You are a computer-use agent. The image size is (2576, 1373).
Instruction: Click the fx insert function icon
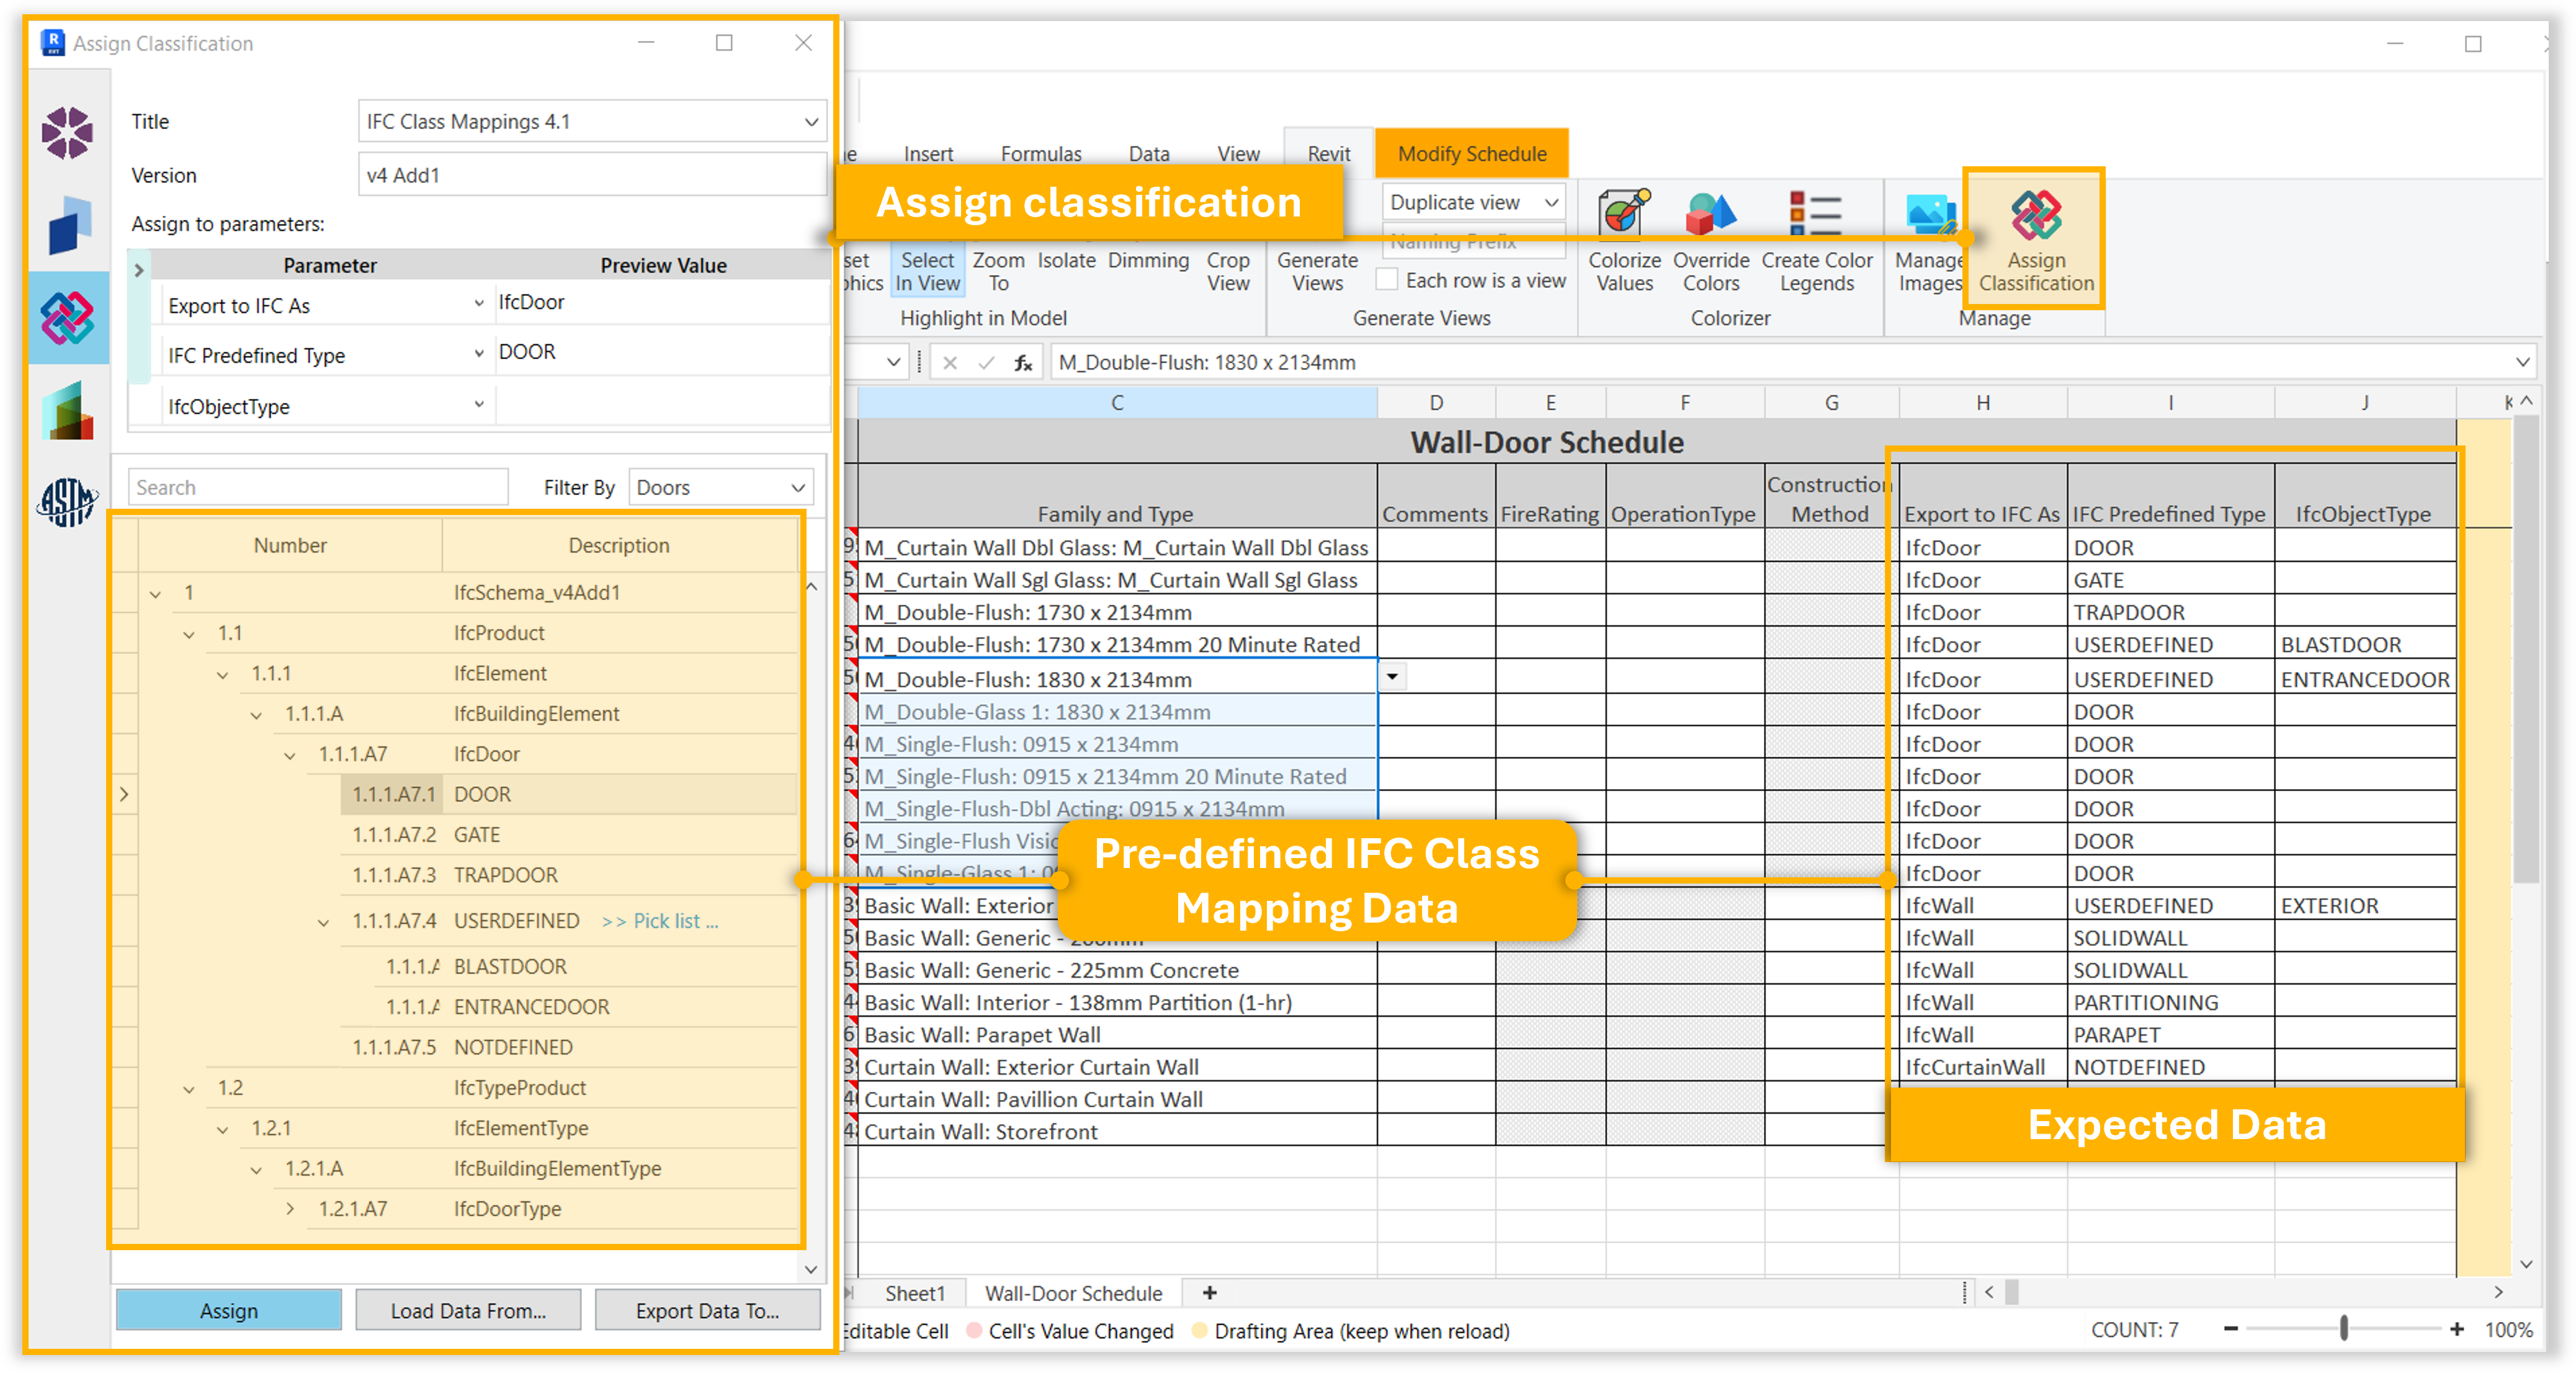click(1023, 363)
